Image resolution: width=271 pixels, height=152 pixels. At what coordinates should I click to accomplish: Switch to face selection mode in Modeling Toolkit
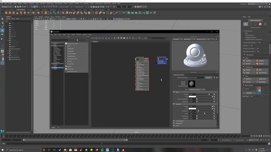(x=260, y=24)
